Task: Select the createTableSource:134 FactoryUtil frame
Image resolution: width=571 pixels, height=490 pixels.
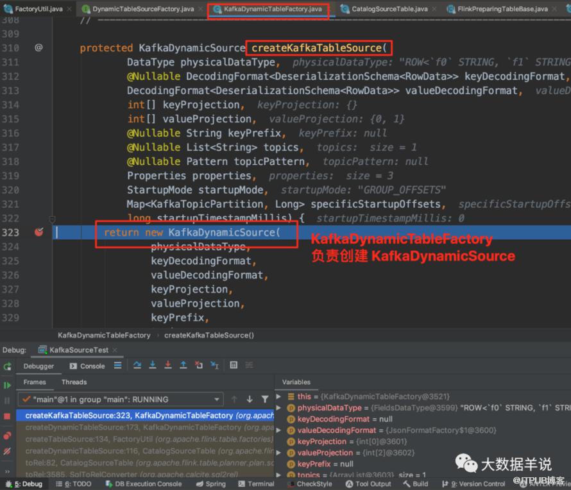Action: (146, 439)
